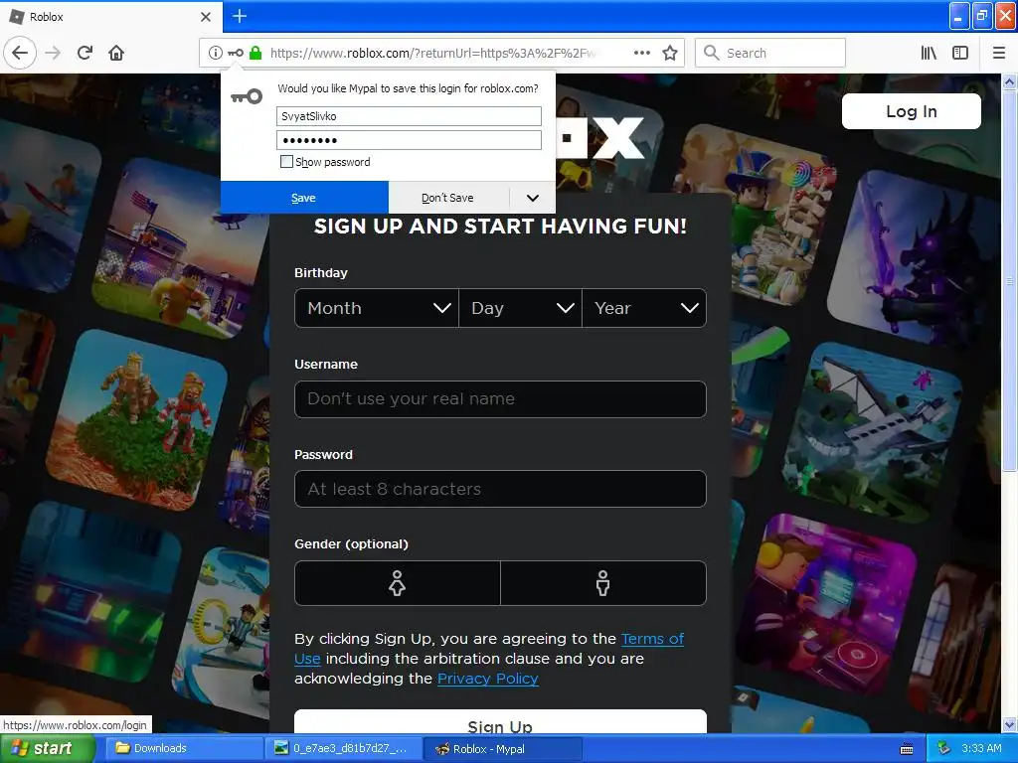Click the key icon in address bar

click(236, 53)
